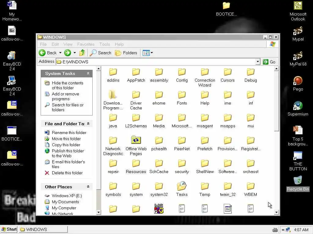Click the Go button
The width and height of the screenshot is (313, 234).
coord(269,62)
